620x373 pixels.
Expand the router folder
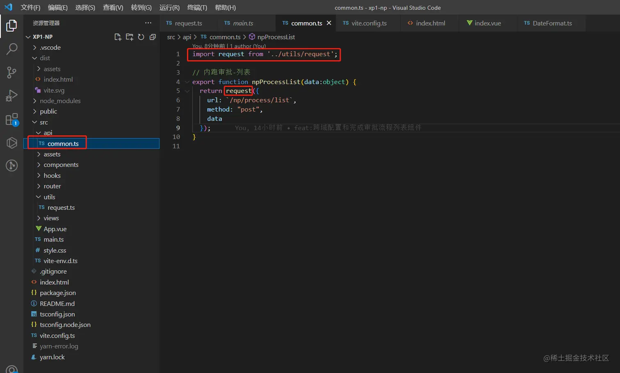click(x=39, y=186)
